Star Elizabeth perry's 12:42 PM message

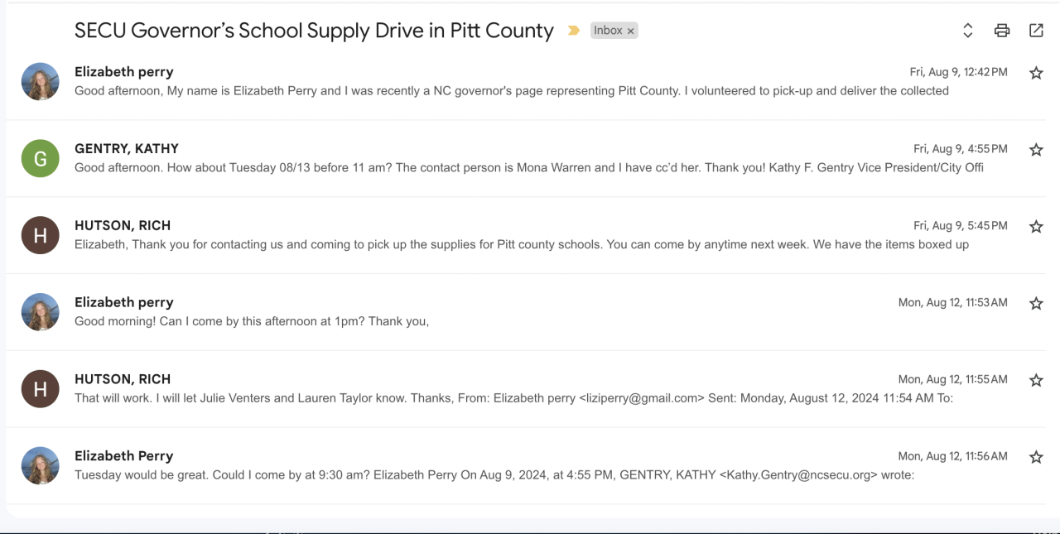1035,73
